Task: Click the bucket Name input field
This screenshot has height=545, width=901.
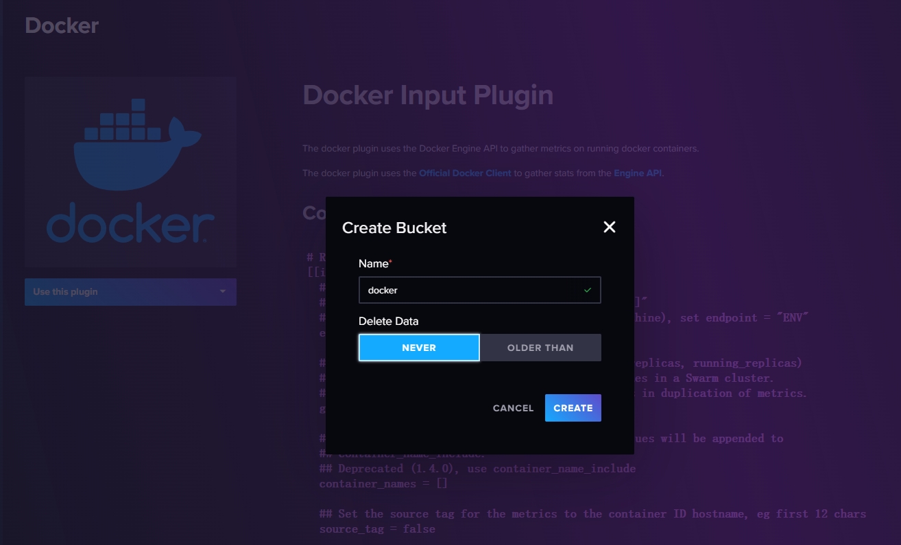Action: pyautogui.click(x=480, y=290)
